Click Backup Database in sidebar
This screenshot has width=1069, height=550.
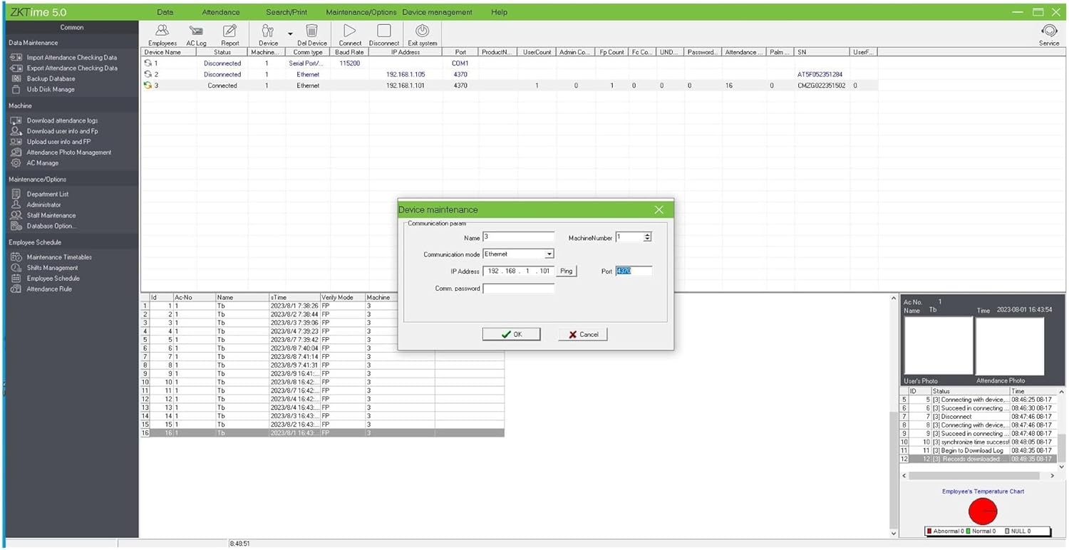point(51,79)
